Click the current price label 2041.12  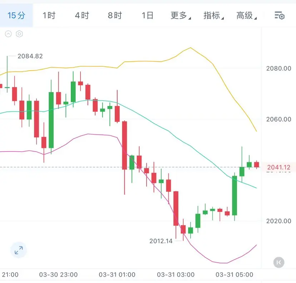[278, 167]
